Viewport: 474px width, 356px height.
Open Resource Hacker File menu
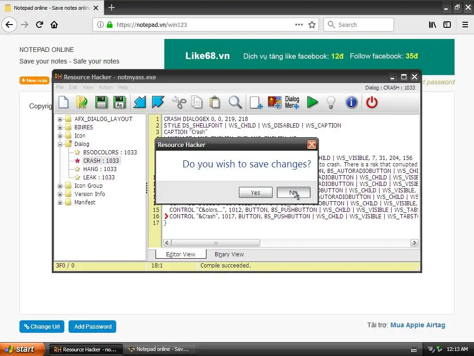click(x=60, y=87)
